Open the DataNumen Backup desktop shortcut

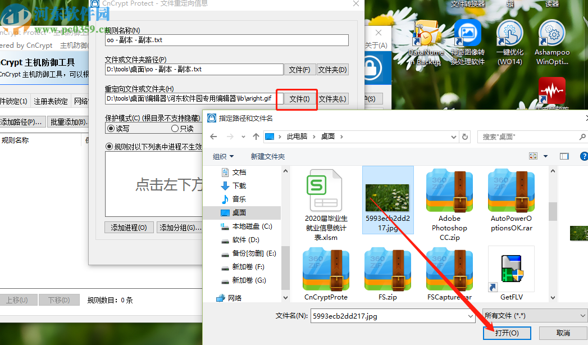[426, 43]
